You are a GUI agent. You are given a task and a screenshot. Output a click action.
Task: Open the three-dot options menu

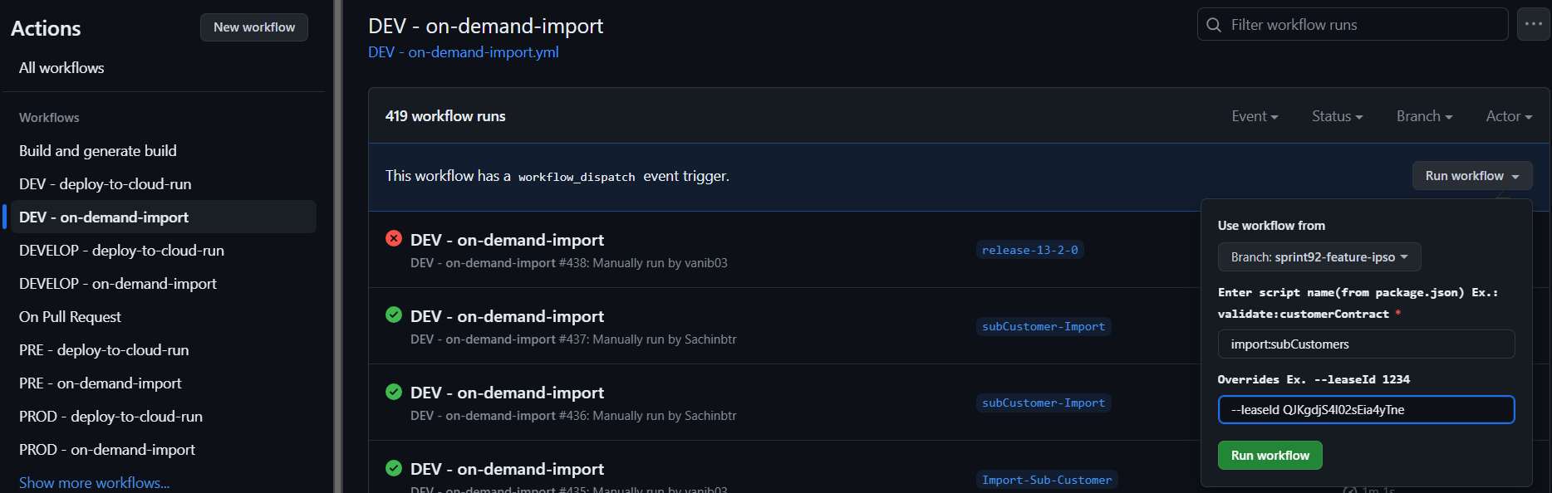coord(1534,24)
